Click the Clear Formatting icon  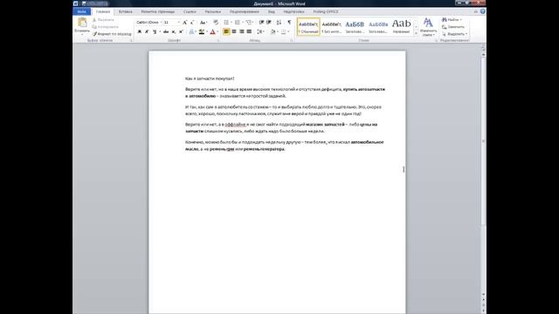pyautogui.click(x=216, y=23)
